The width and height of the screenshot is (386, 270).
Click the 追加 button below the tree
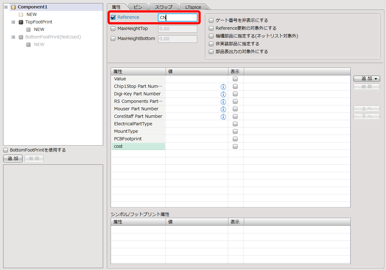pos(13,158)
